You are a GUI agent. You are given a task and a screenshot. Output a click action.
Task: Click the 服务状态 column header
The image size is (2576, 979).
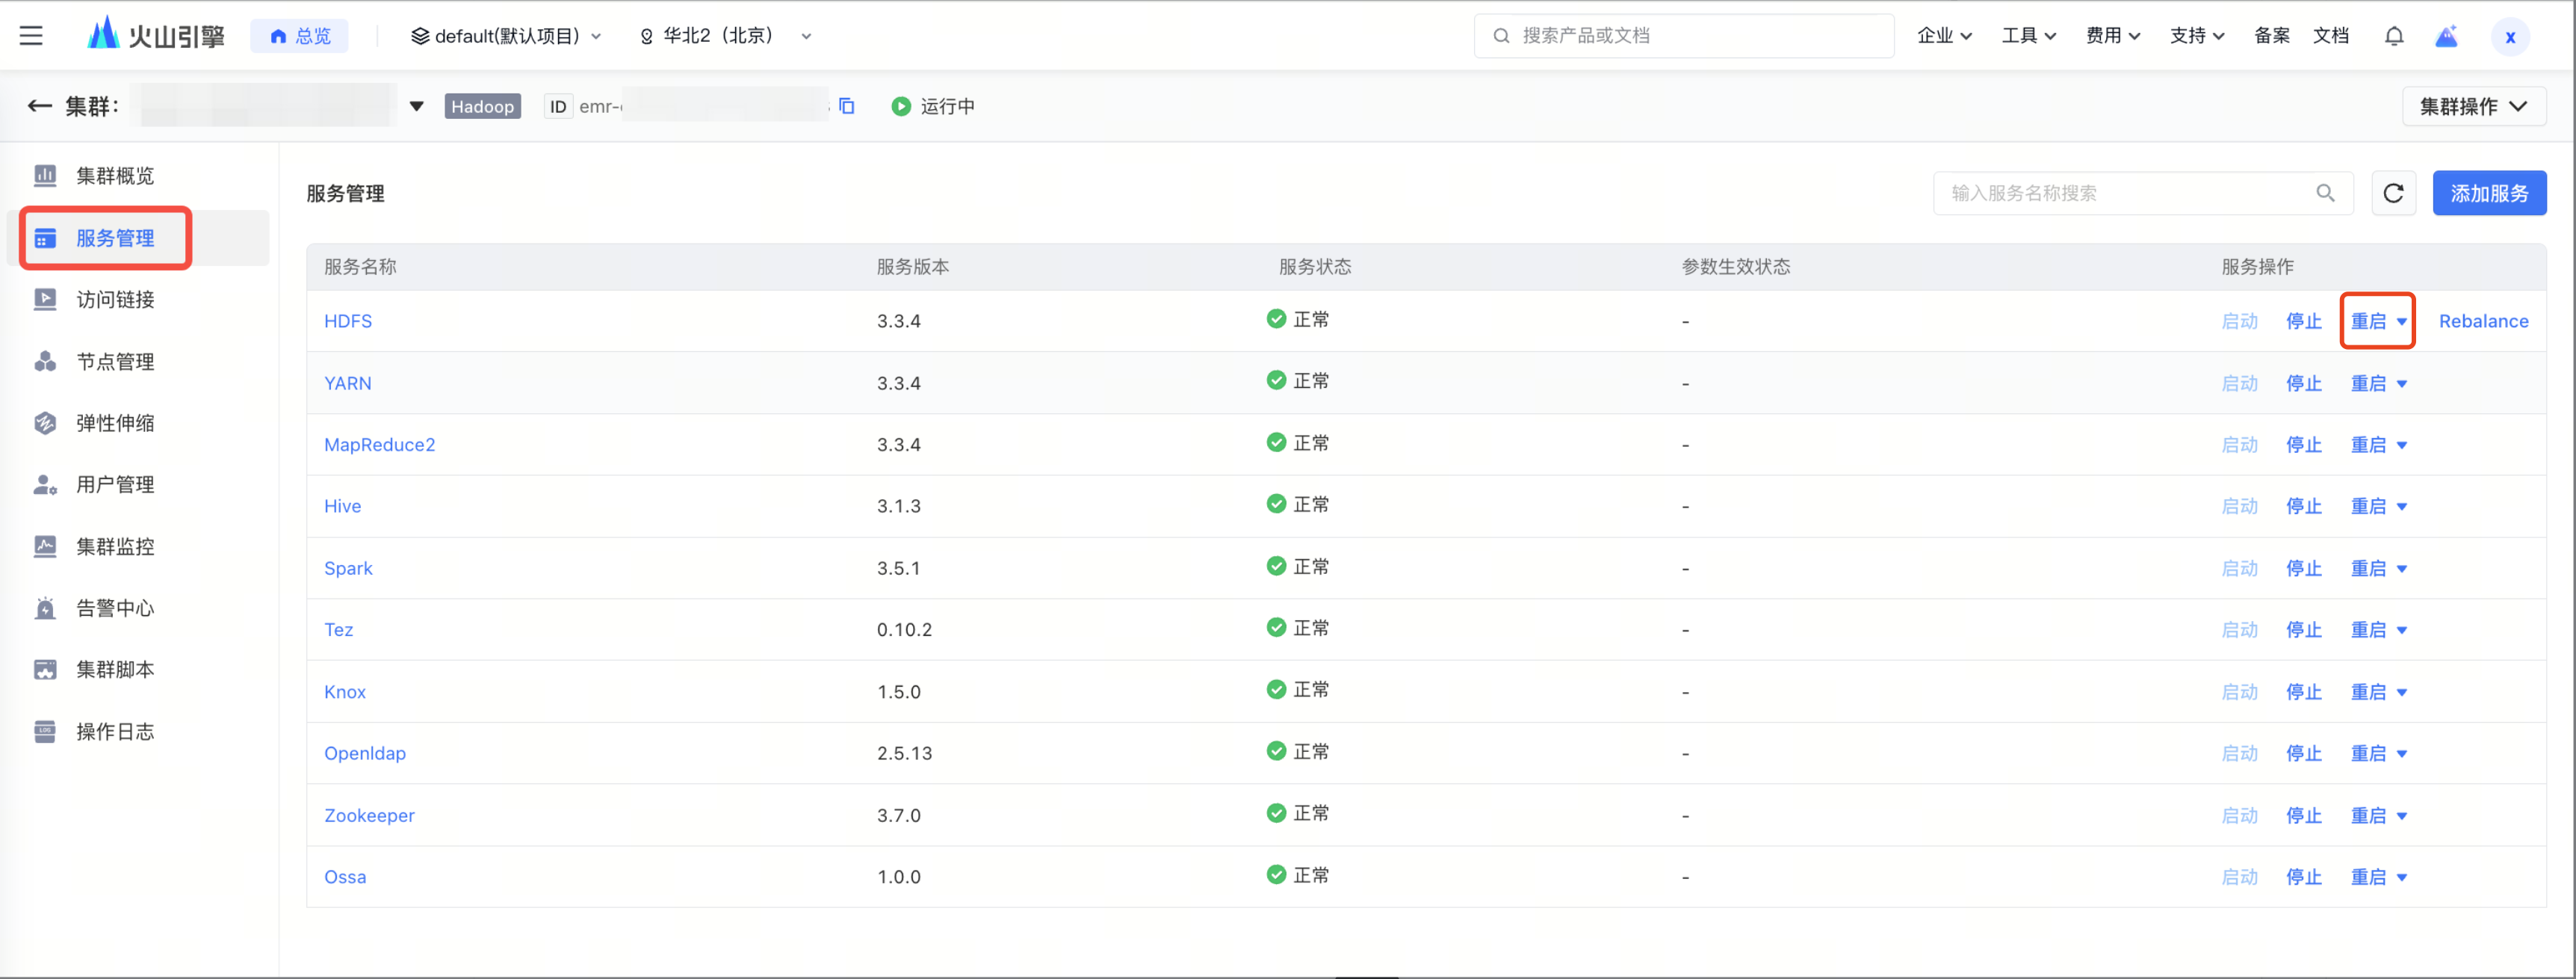pos(1314,267)
